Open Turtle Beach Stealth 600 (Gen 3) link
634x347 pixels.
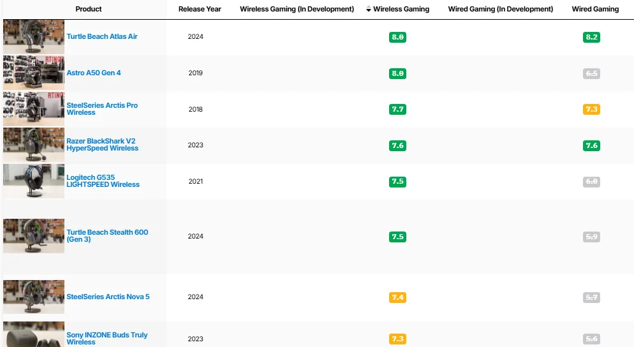tap(107, 236)
